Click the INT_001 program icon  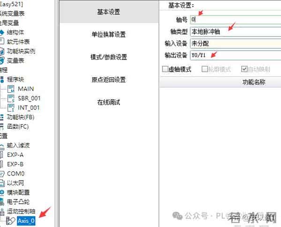tap(11, 108)
